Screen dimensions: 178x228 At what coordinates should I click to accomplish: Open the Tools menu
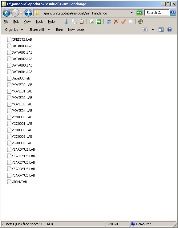point(39,22)
